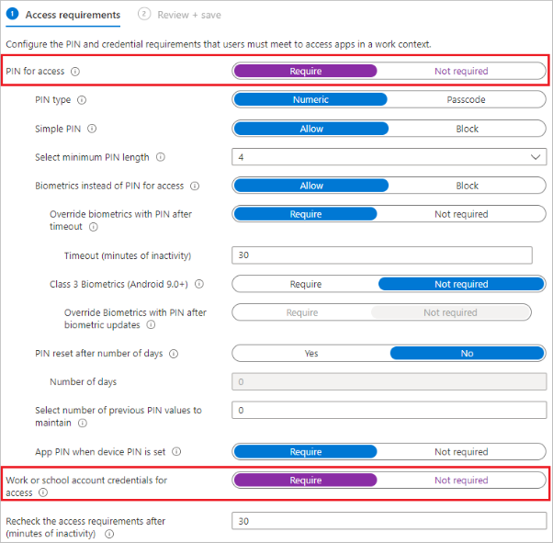Click info icon for App PIN when device PIN set
This screenshot has width=553, height=543.
(x=176, y=451)
